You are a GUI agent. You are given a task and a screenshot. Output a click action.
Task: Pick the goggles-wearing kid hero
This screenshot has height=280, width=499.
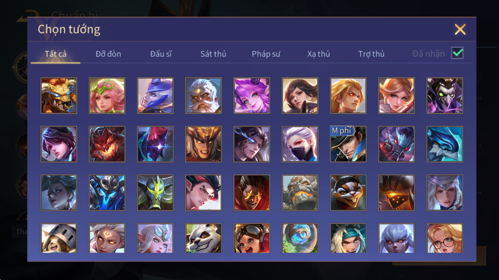click(252, 238)
